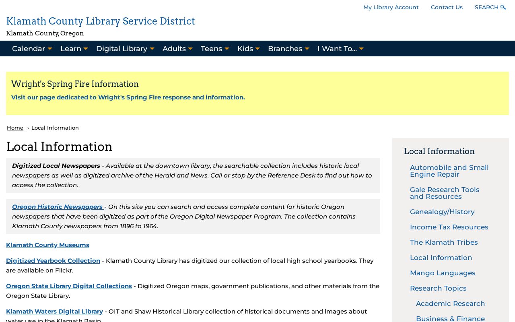Expand the Digital Library menu arrow
Image resolution: width=515 pixels, height=322 pixels.
[x=152, y=49]
